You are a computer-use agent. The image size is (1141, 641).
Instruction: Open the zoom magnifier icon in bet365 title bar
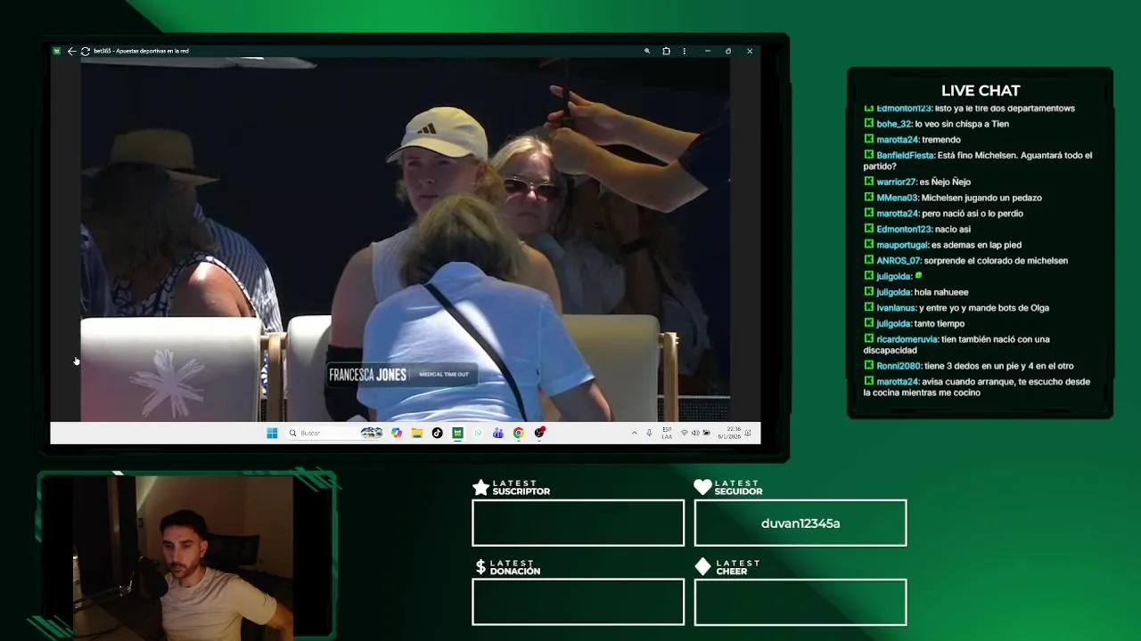(647, 51)
